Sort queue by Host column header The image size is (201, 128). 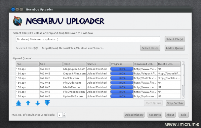[x=74, y=64]
